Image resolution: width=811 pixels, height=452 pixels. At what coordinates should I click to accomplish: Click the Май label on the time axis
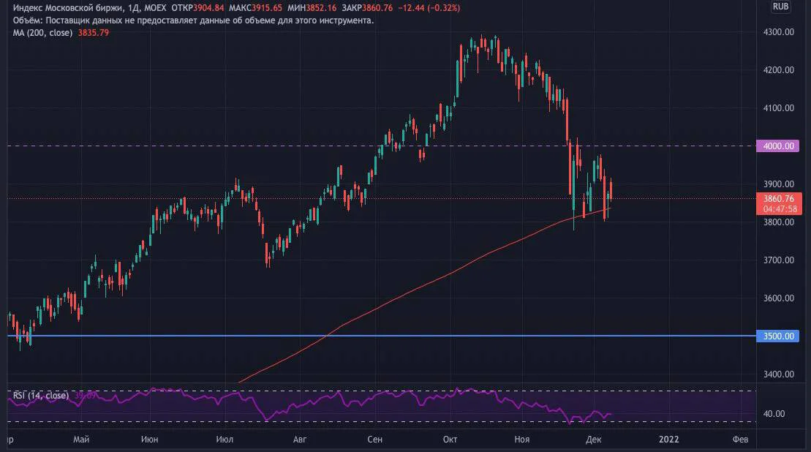81,440
